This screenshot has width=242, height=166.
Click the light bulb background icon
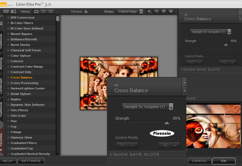(171, 11)
